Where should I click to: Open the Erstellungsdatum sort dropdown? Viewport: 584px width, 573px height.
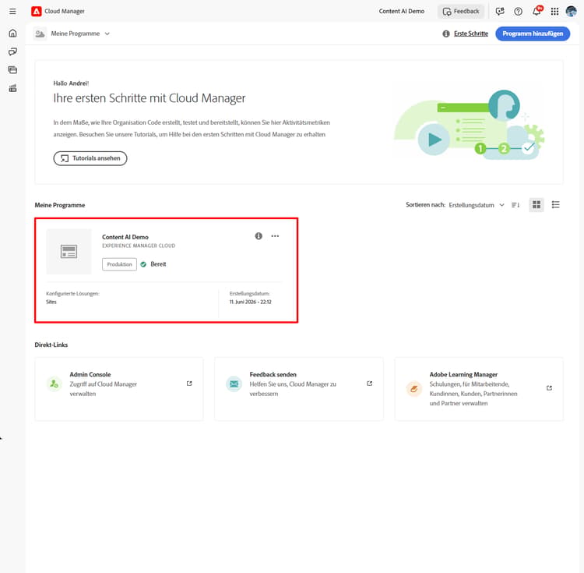tap(477, 205)
